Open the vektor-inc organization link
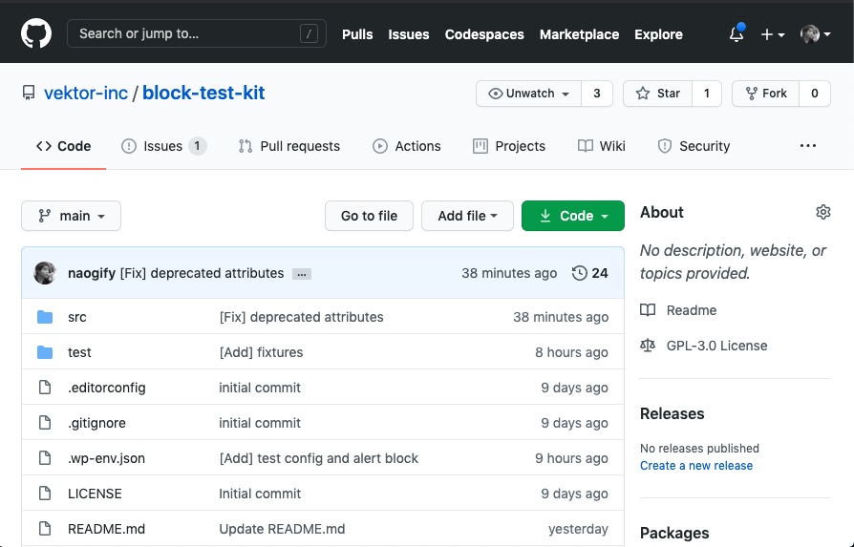The height and width of the screenshot is (547, 854). [x=86, y=93]
